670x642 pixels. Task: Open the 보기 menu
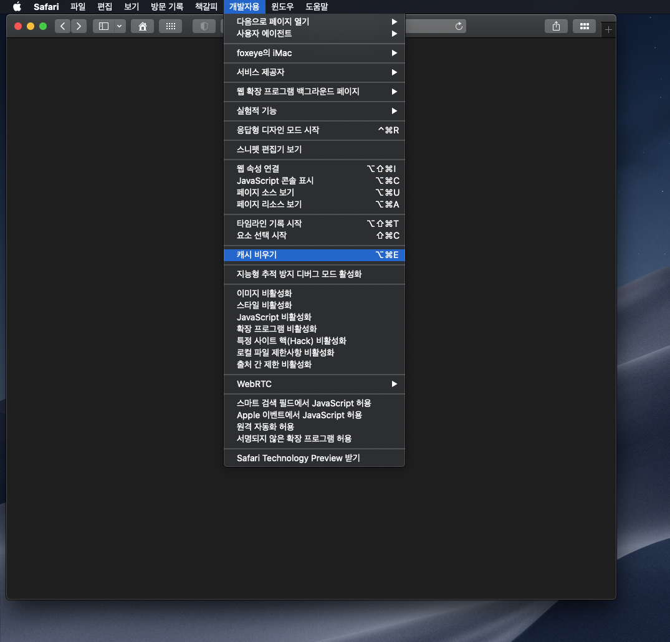click(x=132, y=6)
